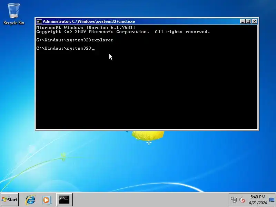The image size is (276, 207).
Task: Minimize the cmd.exe window
Action: (243, 21)
